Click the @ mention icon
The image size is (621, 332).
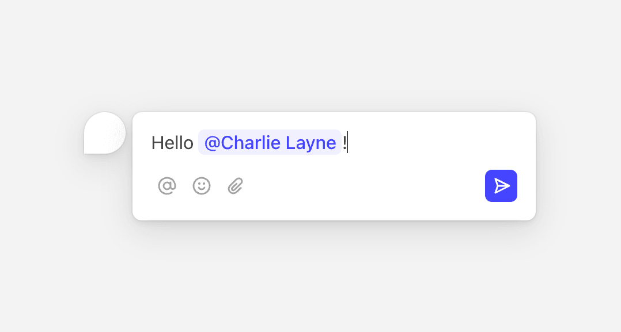167,186
